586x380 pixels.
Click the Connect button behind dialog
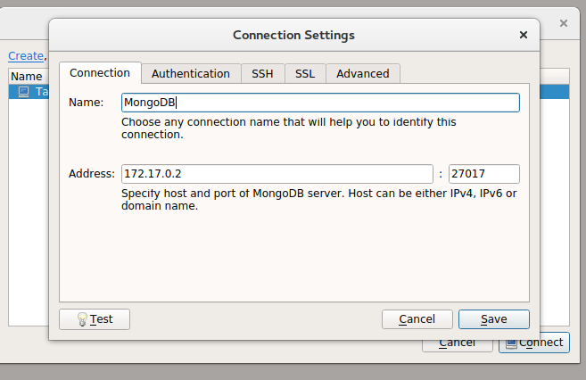(x=534, y=344)
